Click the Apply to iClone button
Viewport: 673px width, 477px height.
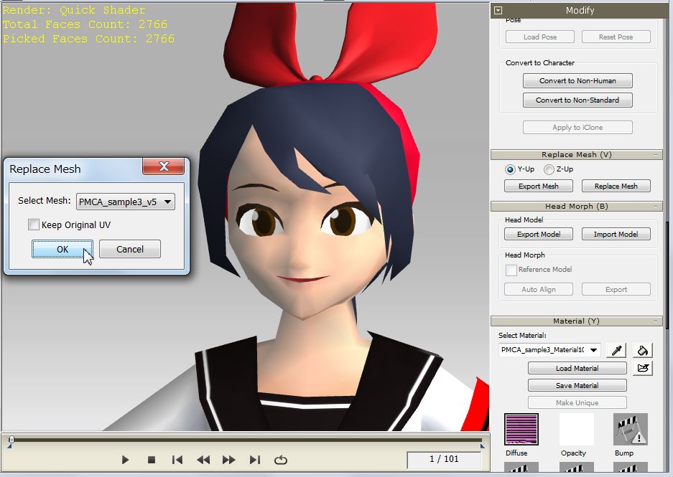tap(577, 127)
